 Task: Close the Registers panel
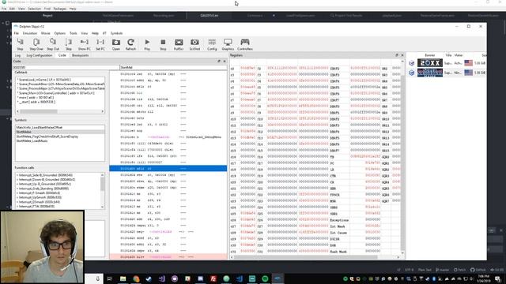click(402, 55)
